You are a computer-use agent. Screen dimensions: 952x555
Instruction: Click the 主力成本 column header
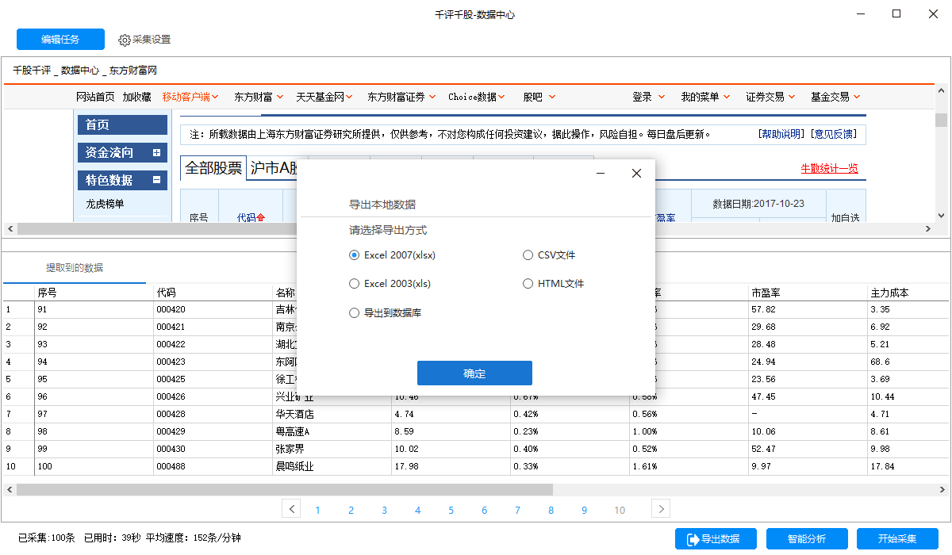(x=908, y=293)
